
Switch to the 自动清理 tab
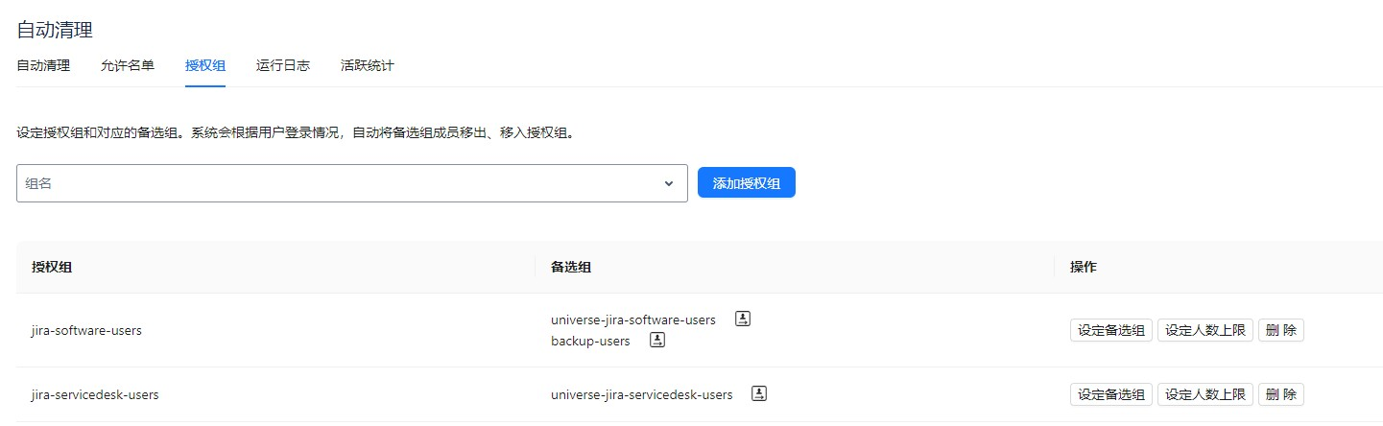tap(43, 66)
